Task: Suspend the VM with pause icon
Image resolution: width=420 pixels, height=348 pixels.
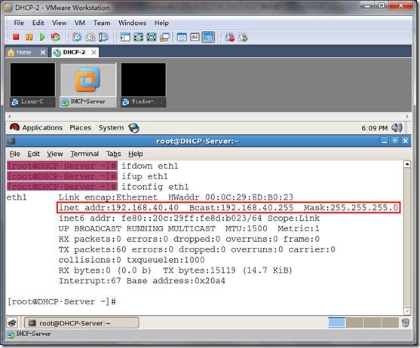Action: pyautogui.click(x=29, y=37)
